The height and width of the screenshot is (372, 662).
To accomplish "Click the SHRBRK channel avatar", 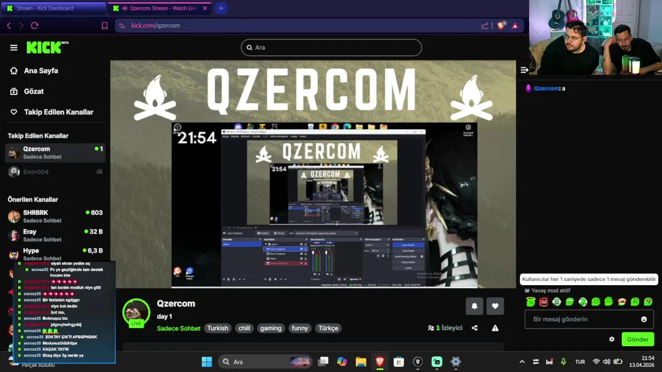I will click(14, 216).
